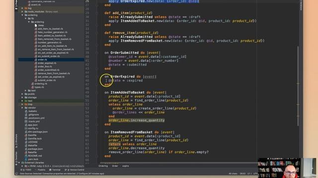The image size is (318, 178).
Task: Expand the vendor folder
Action: (22, 108)
